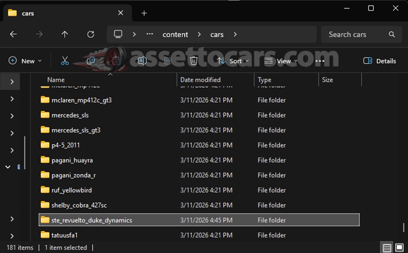The image size is (408, 253).
Task: Select ruf_yellowbird folder
Action: coord(199,190)
